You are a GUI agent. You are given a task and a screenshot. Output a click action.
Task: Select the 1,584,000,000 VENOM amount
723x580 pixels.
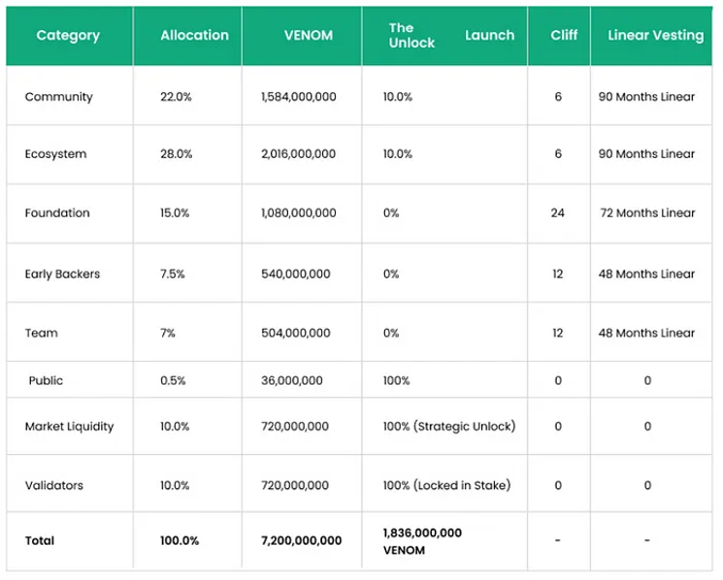click(298, 97)
